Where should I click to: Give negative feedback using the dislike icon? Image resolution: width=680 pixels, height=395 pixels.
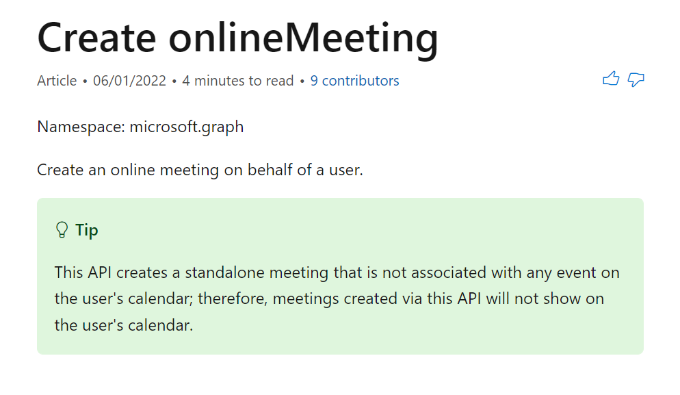coord(636,81)
